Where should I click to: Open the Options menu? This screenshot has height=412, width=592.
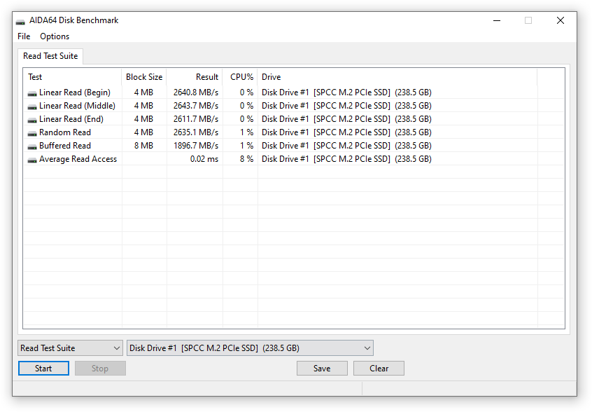(x=55, y=36)
